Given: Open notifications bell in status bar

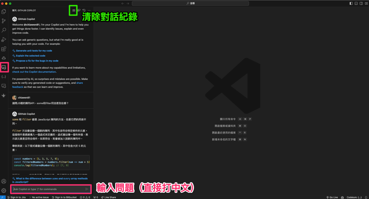Looking at the screenshot, I should pyautogui.click(x=366, y=197).
